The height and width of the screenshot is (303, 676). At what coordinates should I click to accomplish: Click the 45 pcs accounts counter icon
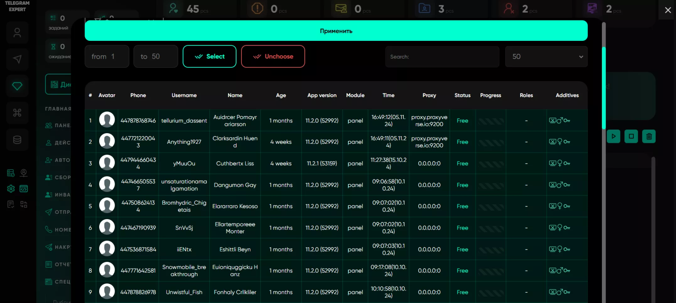click(173, 8)
